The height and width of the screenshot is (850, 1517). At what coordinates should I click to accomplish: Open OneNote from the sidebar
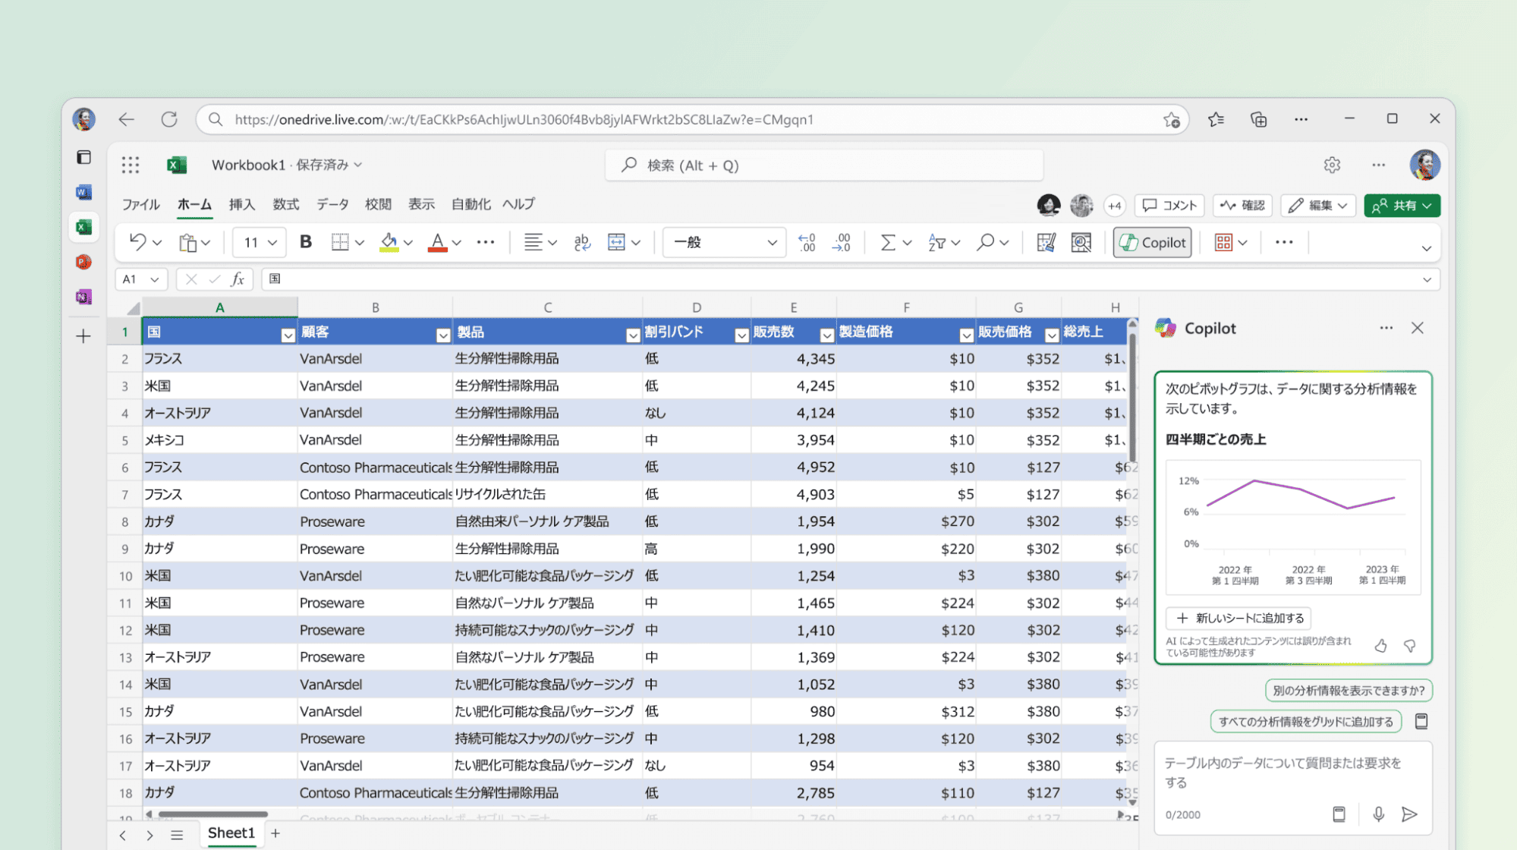83,297
